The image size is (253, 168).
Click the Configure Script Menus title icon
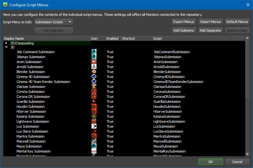click(x=5, y=5)
